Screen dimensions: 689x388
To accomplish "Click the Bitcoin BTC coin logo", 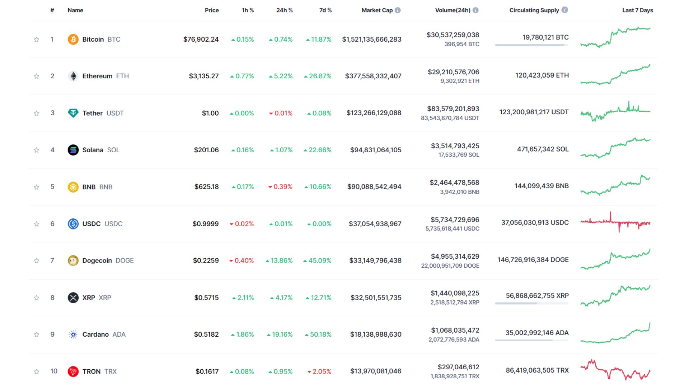I will (73, 39).
